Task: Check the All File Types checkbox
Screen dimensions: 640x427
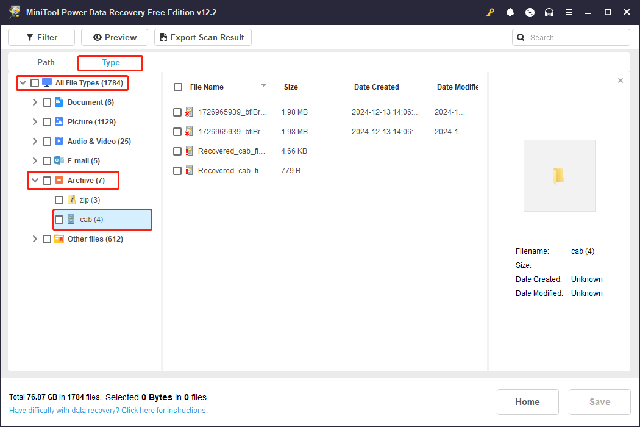Action: coord(35,83)
